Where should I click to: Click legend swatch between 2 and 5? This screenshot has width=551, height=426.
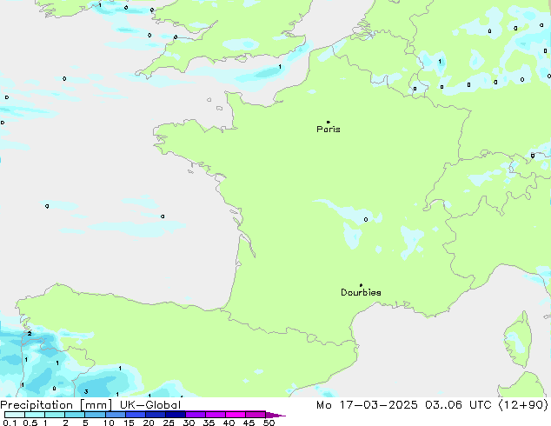[75, 415]
